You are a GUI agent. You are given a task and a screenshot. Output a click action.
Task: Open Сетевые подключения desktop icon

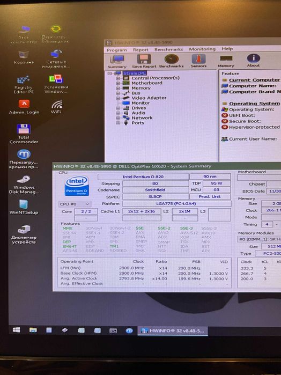56,59
